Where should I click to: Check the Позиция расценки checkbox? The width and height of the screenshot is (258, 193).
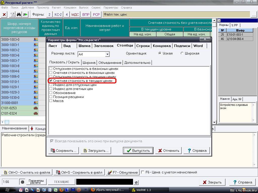51,97
